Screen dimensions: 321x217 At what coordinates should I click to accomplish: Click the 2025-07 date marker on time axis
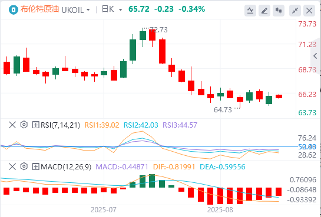(x=104, y=210)
